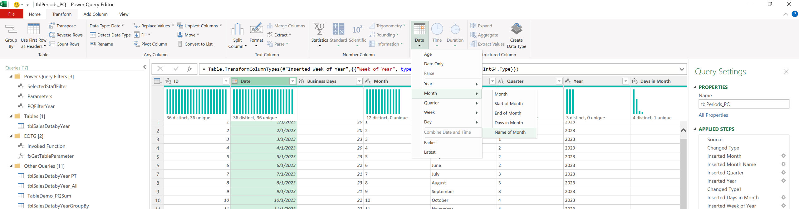Click Count Rows in the Table group

coord(64,44)
